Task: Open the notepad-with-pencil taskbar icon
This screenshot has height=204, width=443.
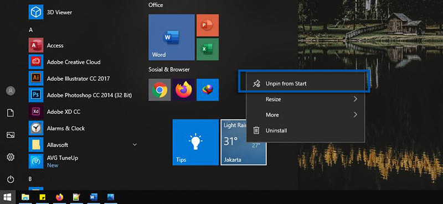Action: tap(76, 197)
